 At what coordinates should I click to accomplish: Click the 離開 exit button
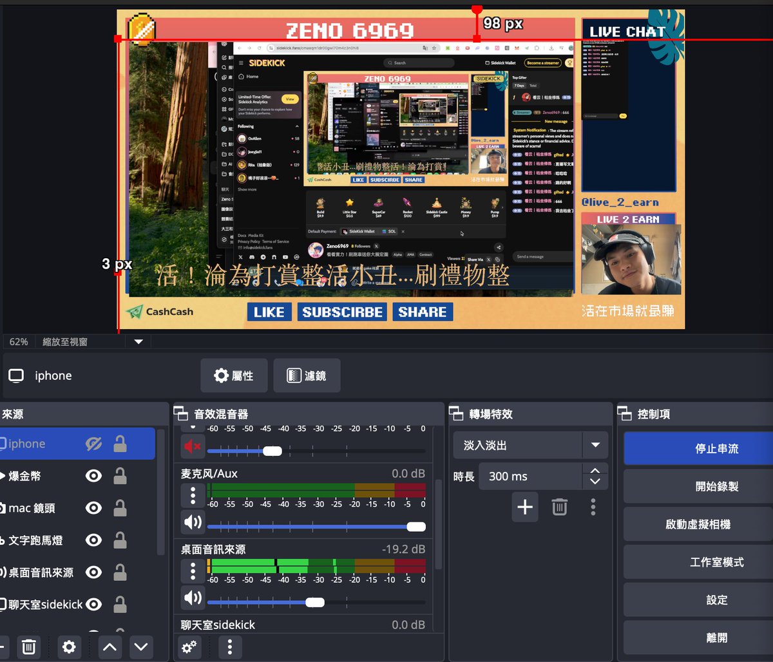pos(698,638)
